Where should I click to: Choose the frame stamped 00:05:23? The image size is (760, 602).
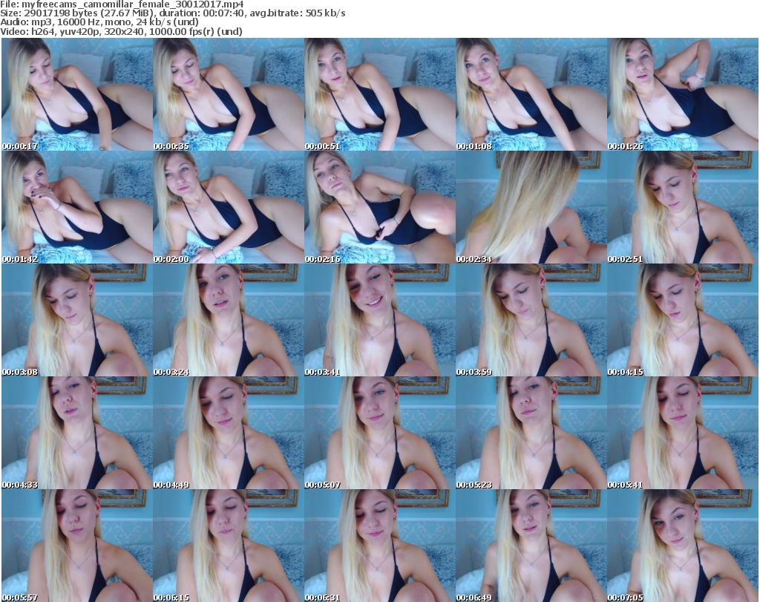(531, 433)
